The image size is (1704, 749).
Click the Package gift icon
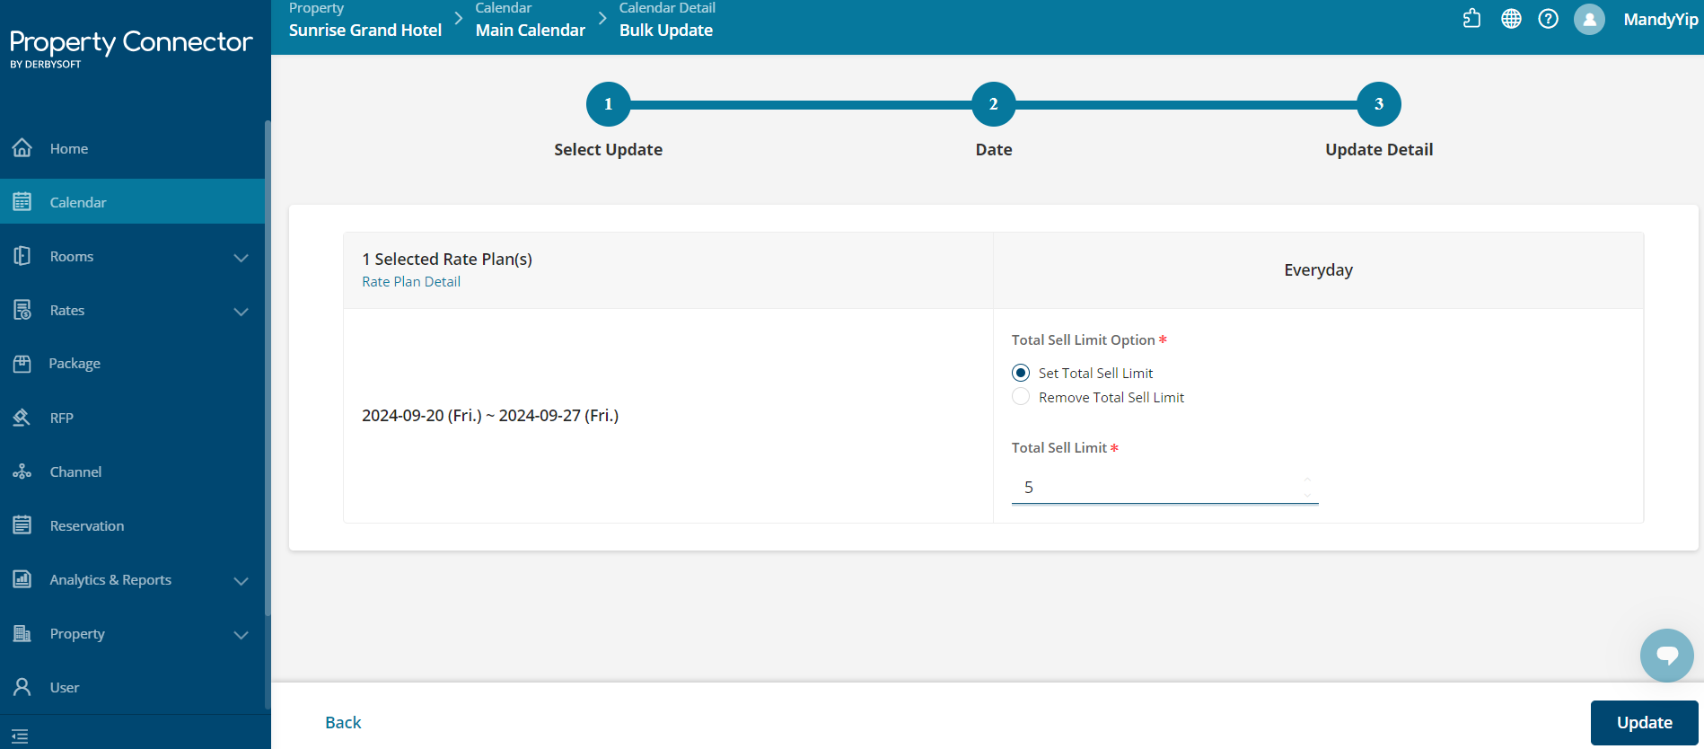22,364
